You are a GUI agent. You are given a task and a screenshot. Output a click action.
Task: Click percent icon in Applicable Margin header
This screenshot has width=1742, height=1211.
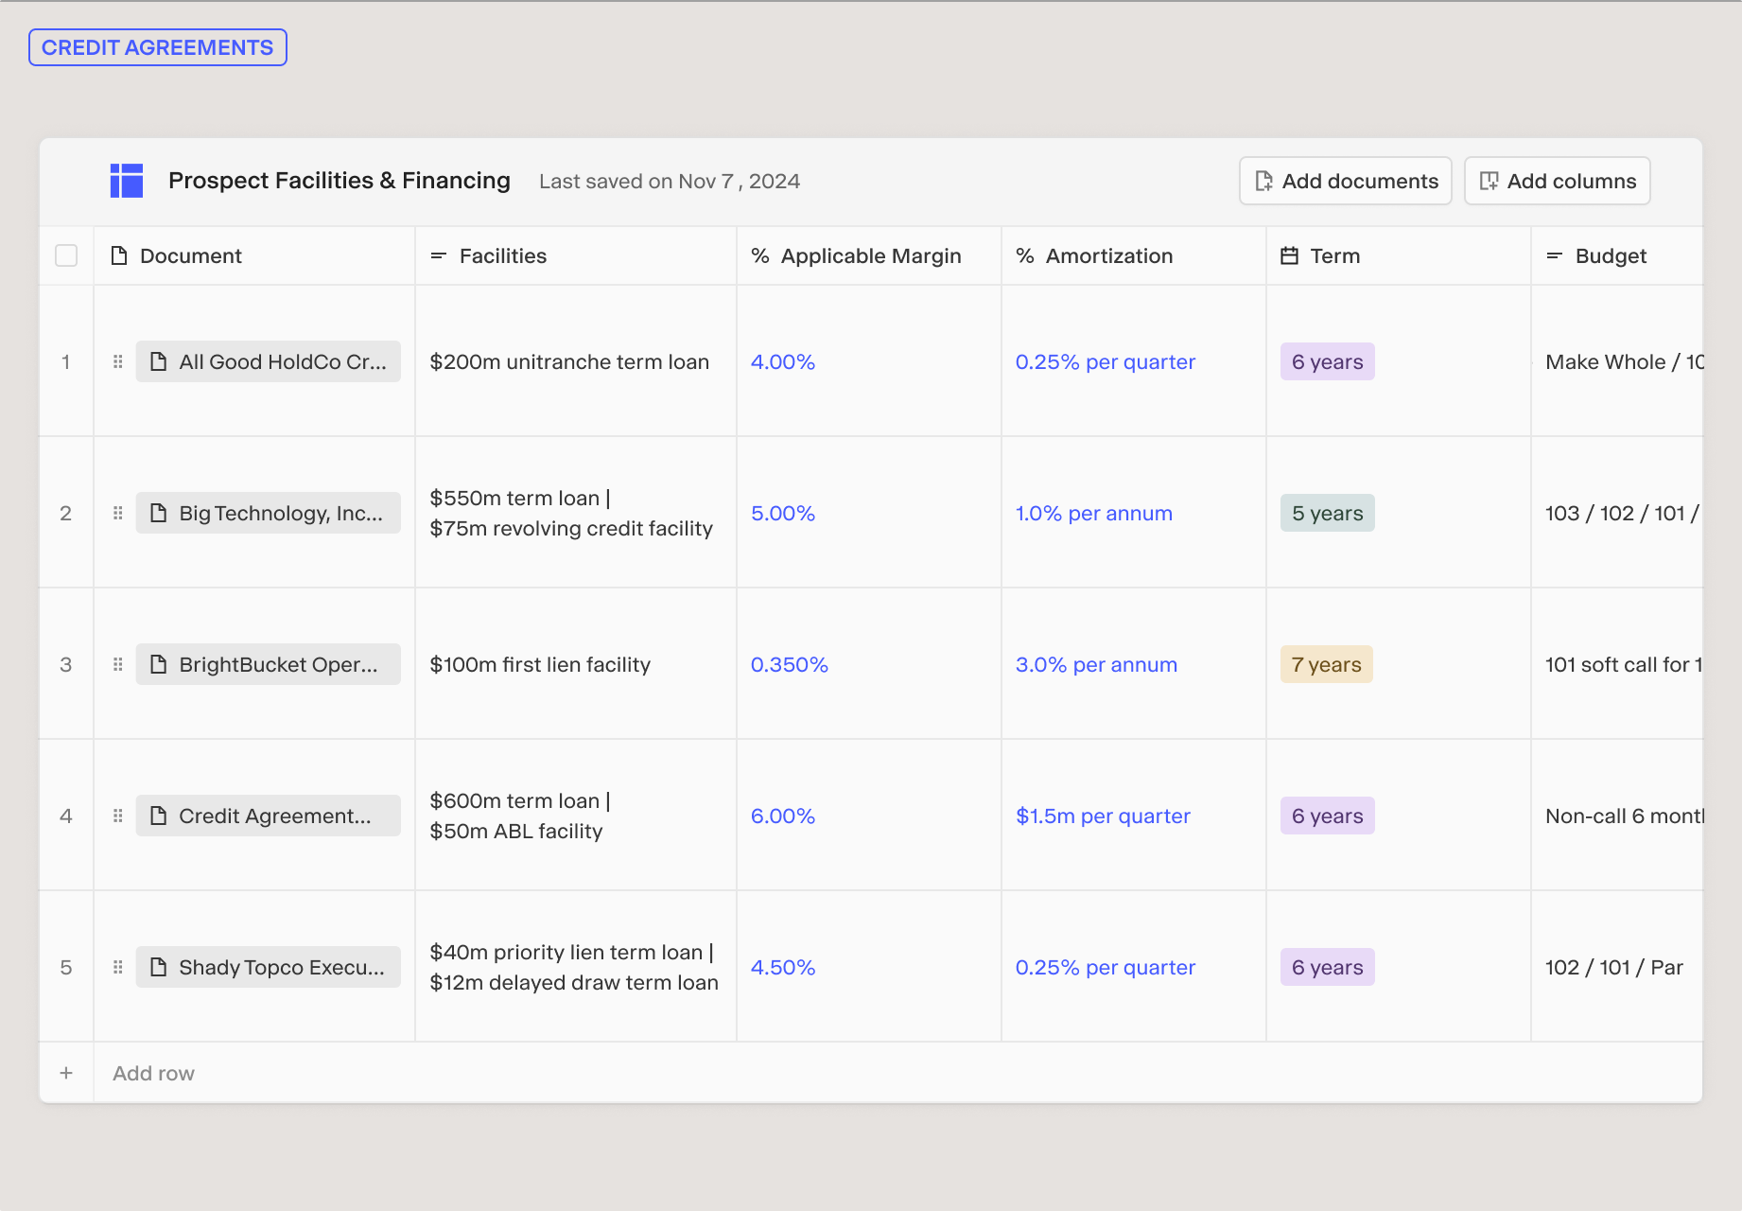coord(759,255)
